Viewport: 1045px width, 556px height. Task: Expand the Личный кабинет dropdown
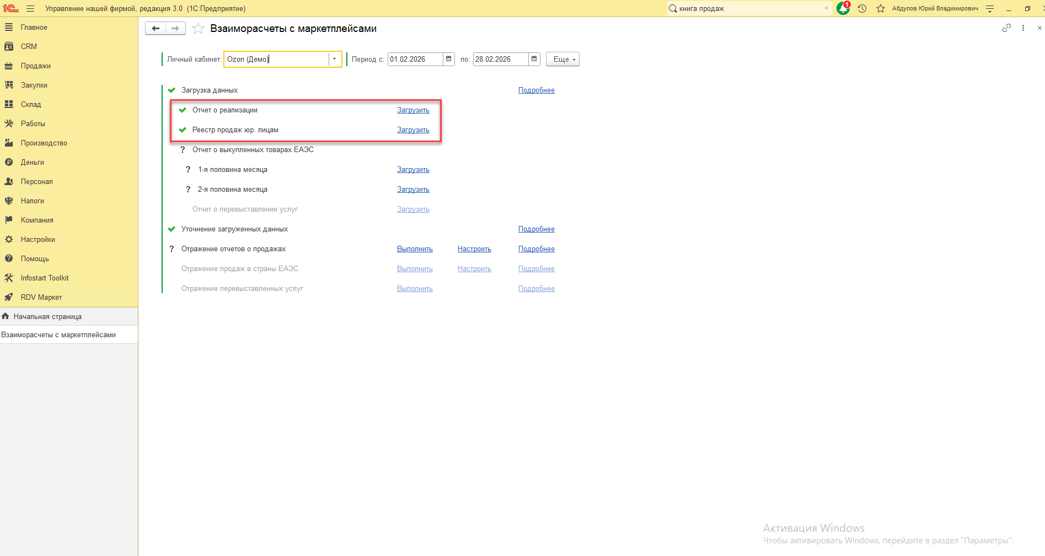[x=334, y=59]
